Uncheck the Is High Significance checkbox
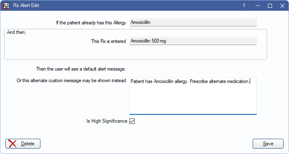The image size is (289, 154). tap(132, 121)
